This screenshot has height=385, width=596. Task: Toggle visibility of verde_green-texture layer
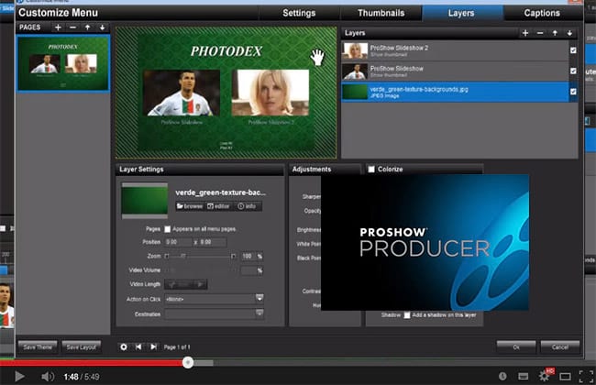coord(573,92)
